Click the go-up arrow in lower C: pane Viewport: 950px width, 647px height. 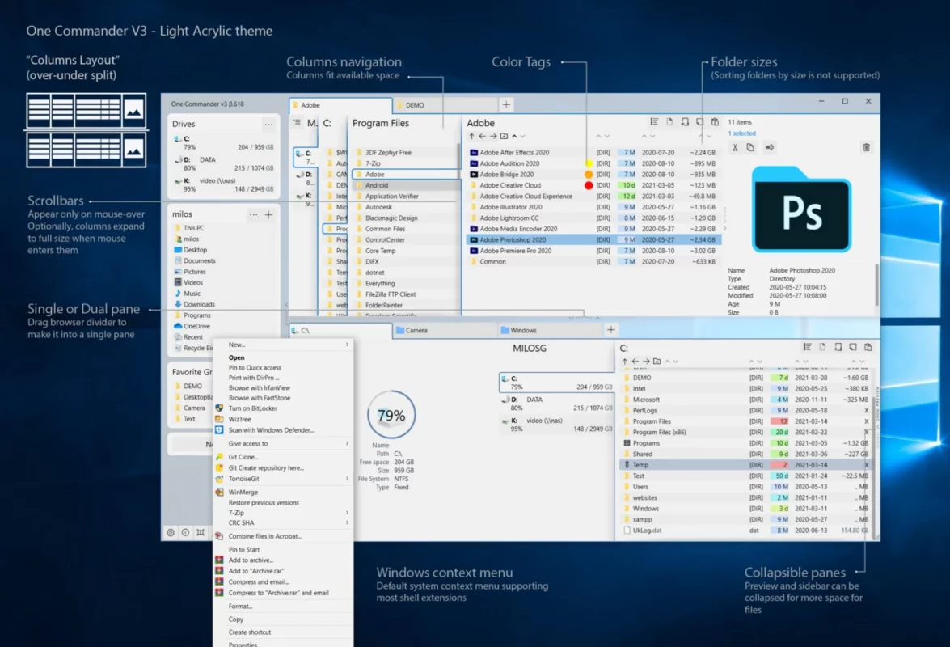click(x=625, y=361)
